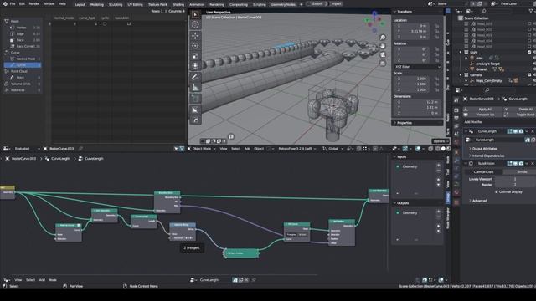536x301 pixels.
Task: Click the outliner filter funnel icon
Action: (531, 12)
